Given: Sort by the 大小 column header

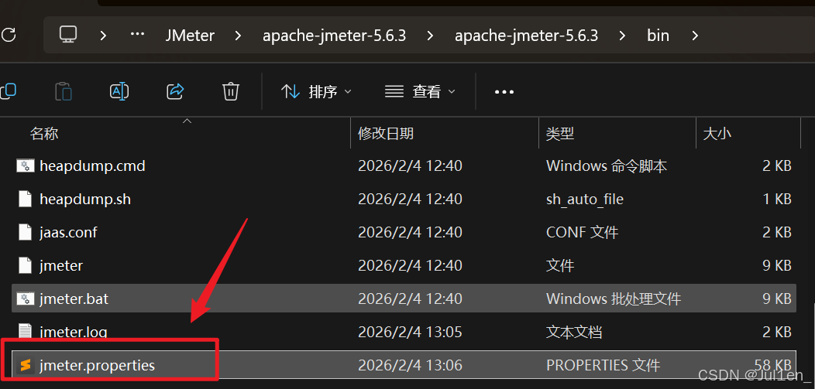Looking at the screenshot, I should pyautogui.click(x=717, y=134).
